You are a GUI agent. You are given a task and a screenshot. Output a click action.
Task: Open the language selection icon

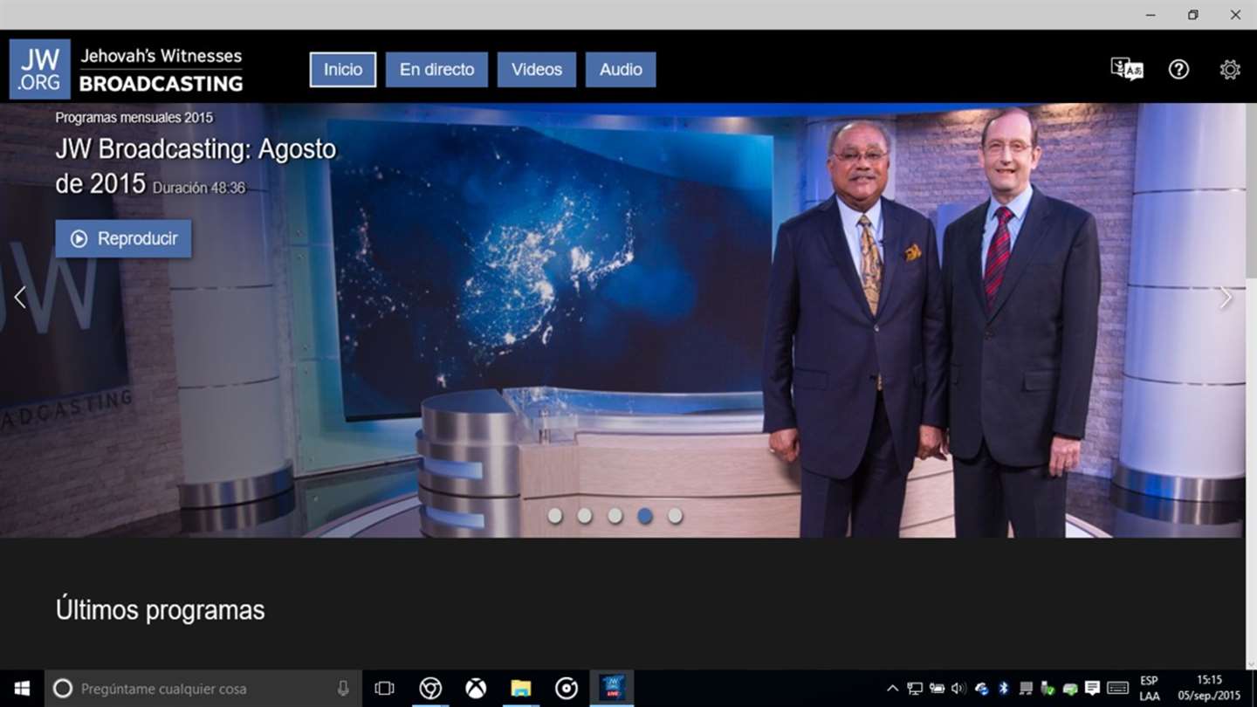[1127, 69]
